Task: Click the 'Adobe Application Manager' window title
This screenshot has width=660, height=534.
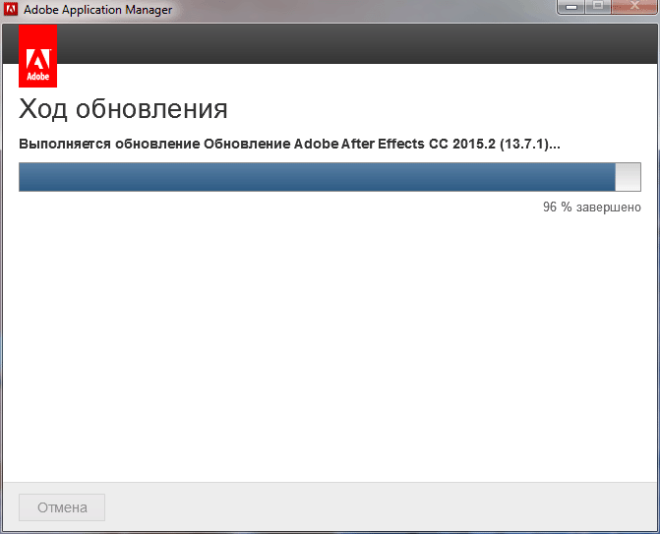Action: [97, 9]
